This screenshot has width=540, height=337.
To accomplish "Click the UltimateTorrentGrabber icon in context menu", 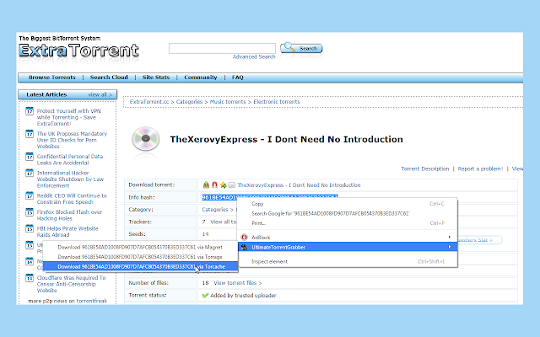I will coord(244,247).
